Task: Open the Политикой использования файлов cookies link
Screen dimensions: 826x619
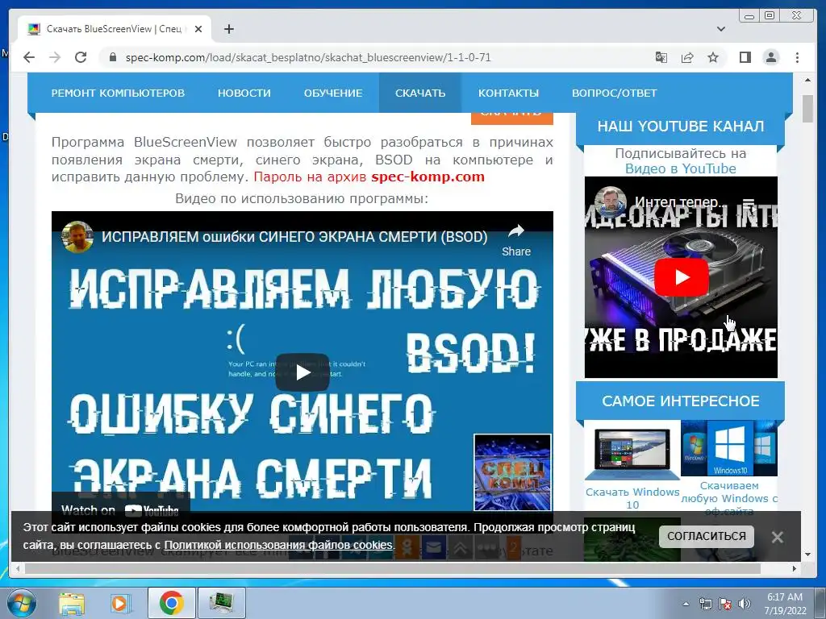Action: point(278,545)
